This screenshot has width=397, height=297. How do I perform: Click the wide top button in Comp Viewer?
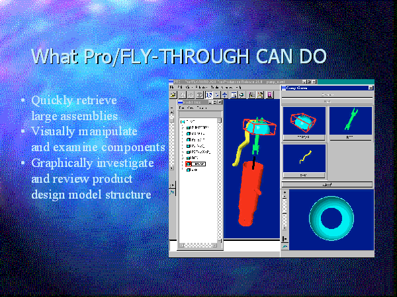327,95
